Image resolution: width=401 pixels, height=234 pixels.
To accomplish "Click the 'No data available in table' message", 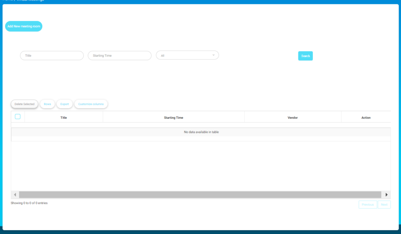I will click(201, 132).
